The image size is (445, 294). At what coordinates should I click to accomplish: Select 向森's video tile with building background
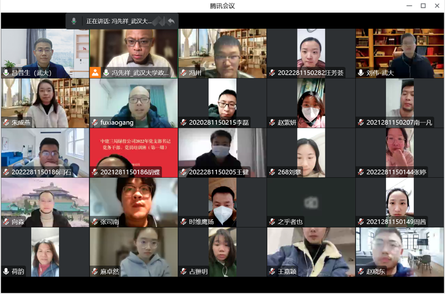pos(45,199)
